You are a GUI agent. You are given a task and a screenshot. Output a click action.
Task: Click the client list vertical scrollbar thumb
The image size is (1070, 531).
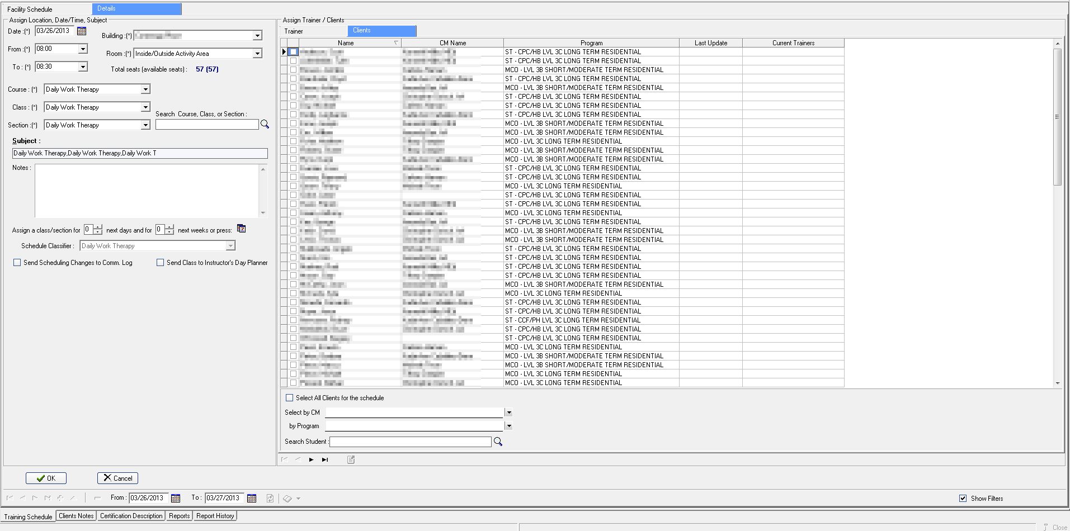pyautogui.click(x=1057, y=116)
